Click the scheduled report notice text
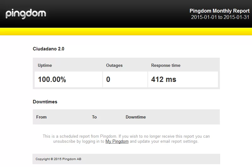The image size is (252, 167). pos(126,139)
